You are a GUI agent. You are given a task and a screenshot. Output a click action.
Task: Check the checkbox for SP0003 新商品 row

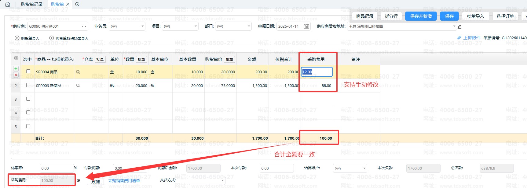[x=28, y=85]
